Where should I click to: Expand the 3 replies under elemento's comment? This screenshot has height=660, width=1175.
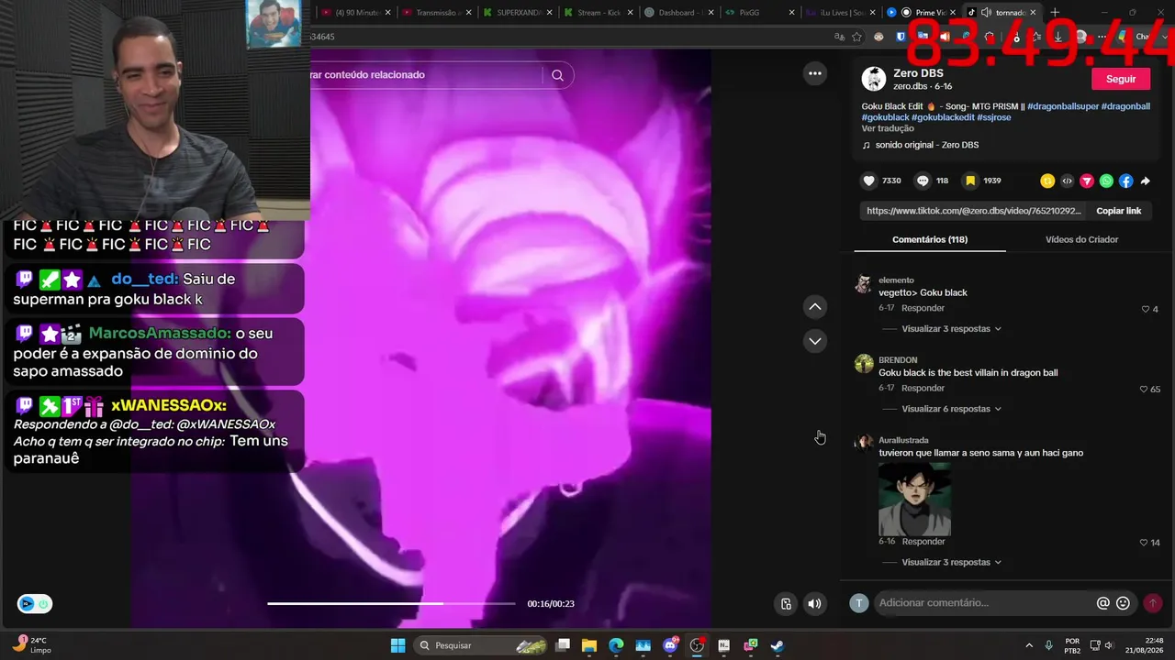coord(951,329)
